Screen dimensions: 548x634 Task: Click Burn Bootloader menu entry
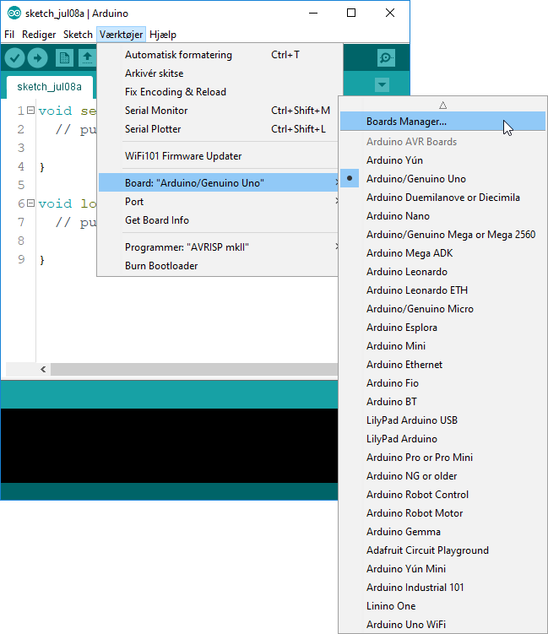(x=161, y=266)
